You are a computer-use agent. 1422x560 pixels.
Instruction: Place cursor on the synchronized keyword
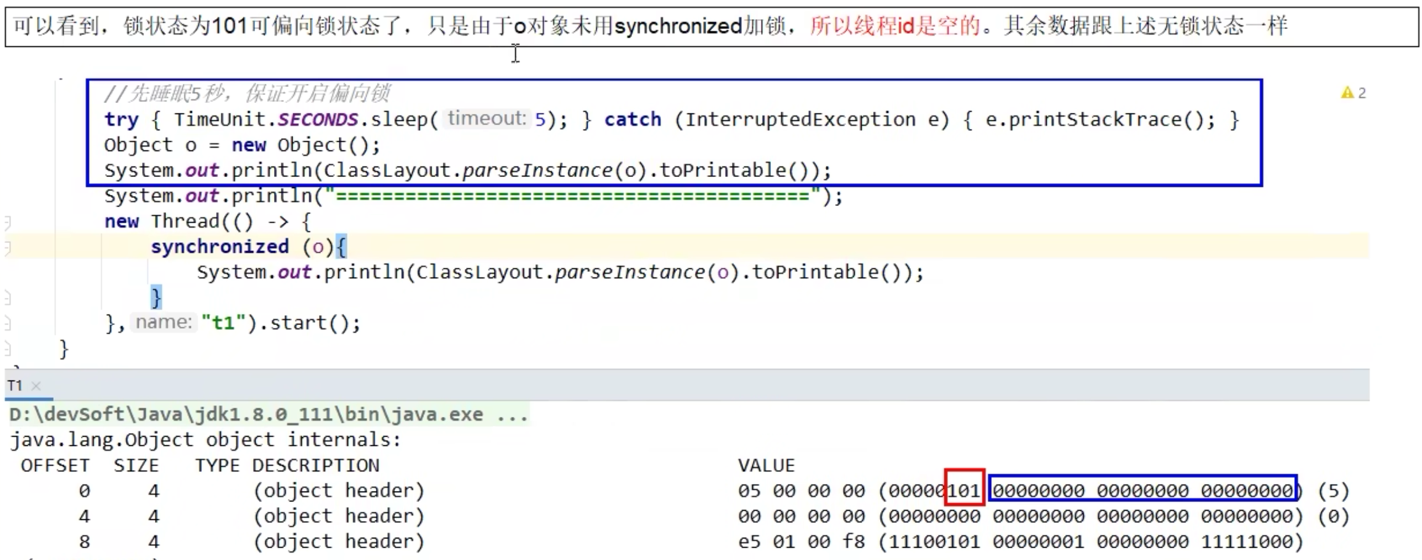(219, 247)
